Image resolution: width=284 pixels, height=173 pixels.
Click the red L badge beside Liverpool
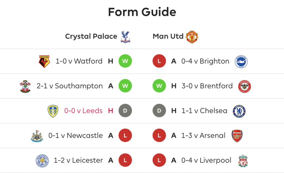[x=159, y=160]
